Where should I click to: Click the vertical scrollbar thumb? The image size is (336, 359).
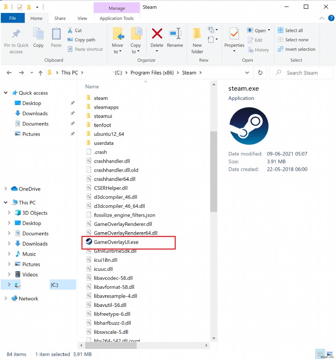click(213, 172)
